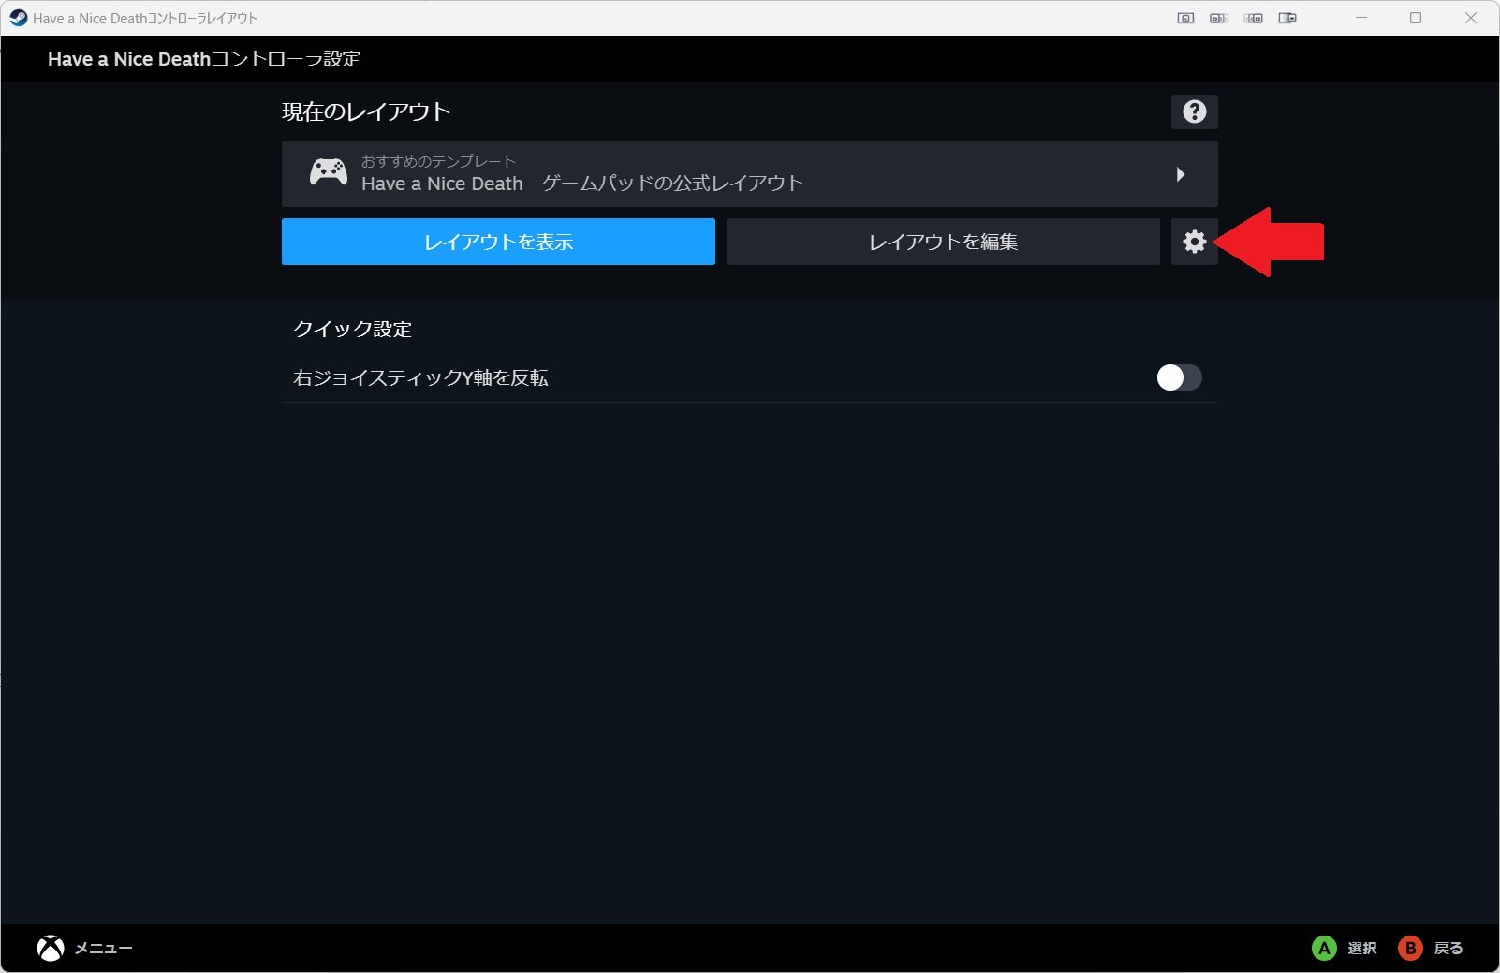Image resolution: width=1500 pixels, height=973 pixels.
Task: Close the controller layout window
Action: pos(1471,18)
